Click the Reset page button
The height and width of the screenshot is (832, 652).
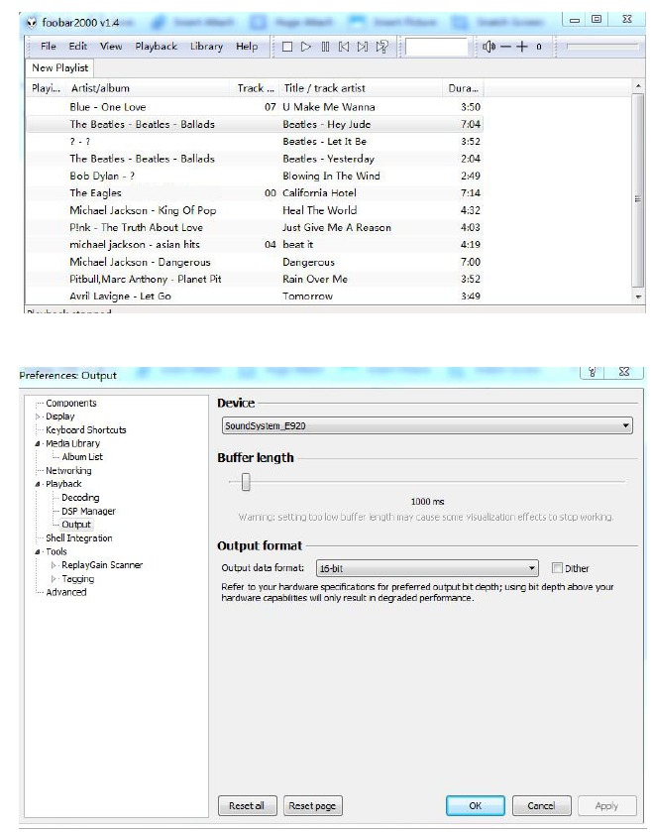click(312, 805)
